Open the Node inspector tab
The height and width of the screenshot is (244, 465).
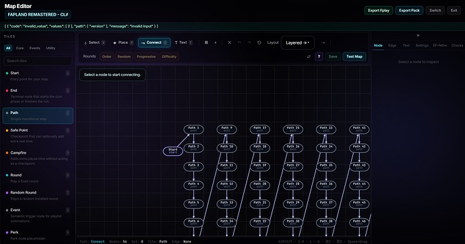point(378,45)
